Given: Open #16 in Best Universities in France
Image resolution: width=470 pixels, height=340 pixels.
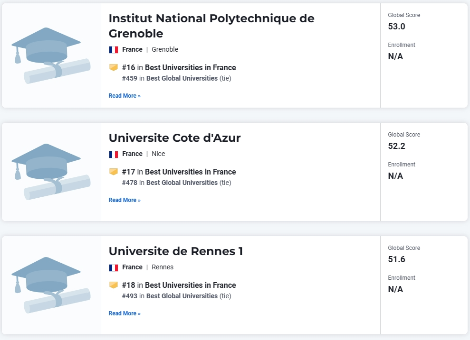Looking at the screenshot, I should coord(179,68).
